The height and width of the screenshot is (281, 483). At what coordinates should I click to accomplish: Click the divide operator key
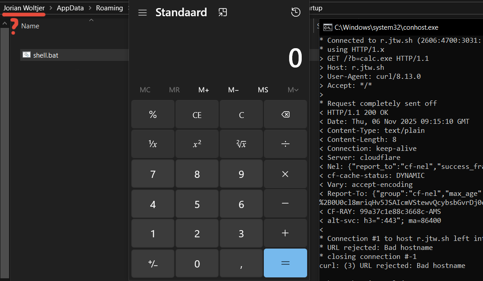285,144
